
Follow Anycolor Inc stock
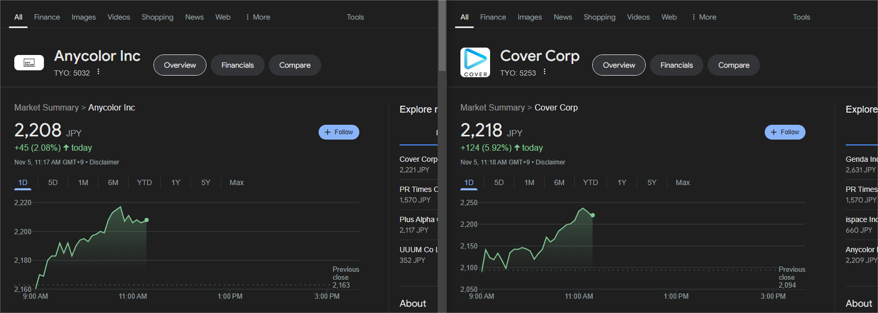(x=339, y=132)
